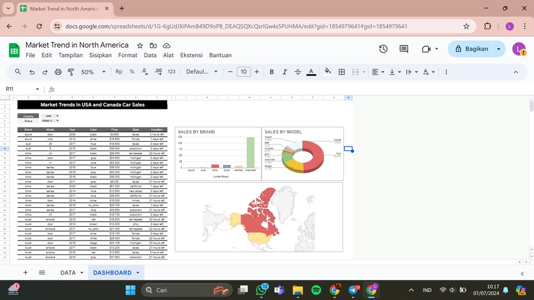Viewport: 534px width, 300px height.
Task: Click the video call camera icon
Action: (x=426, y=49)
